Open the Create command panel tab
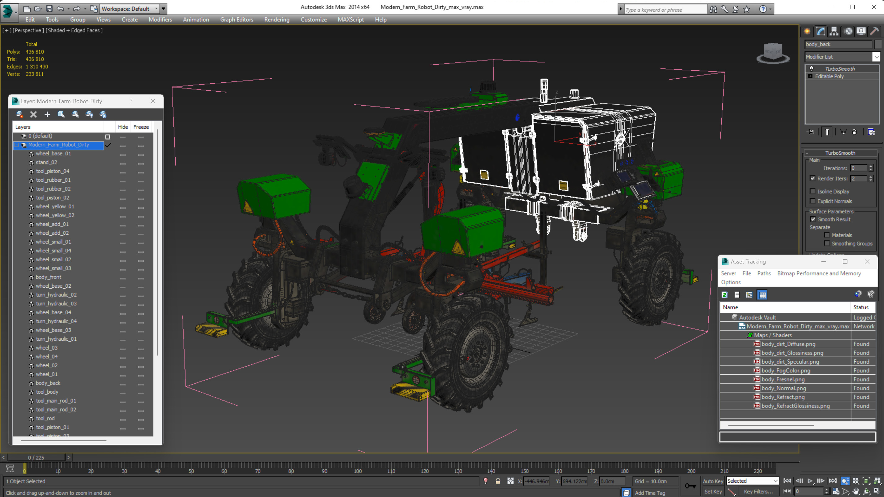This screenshot has width=884, height=497. click(807, 31)
